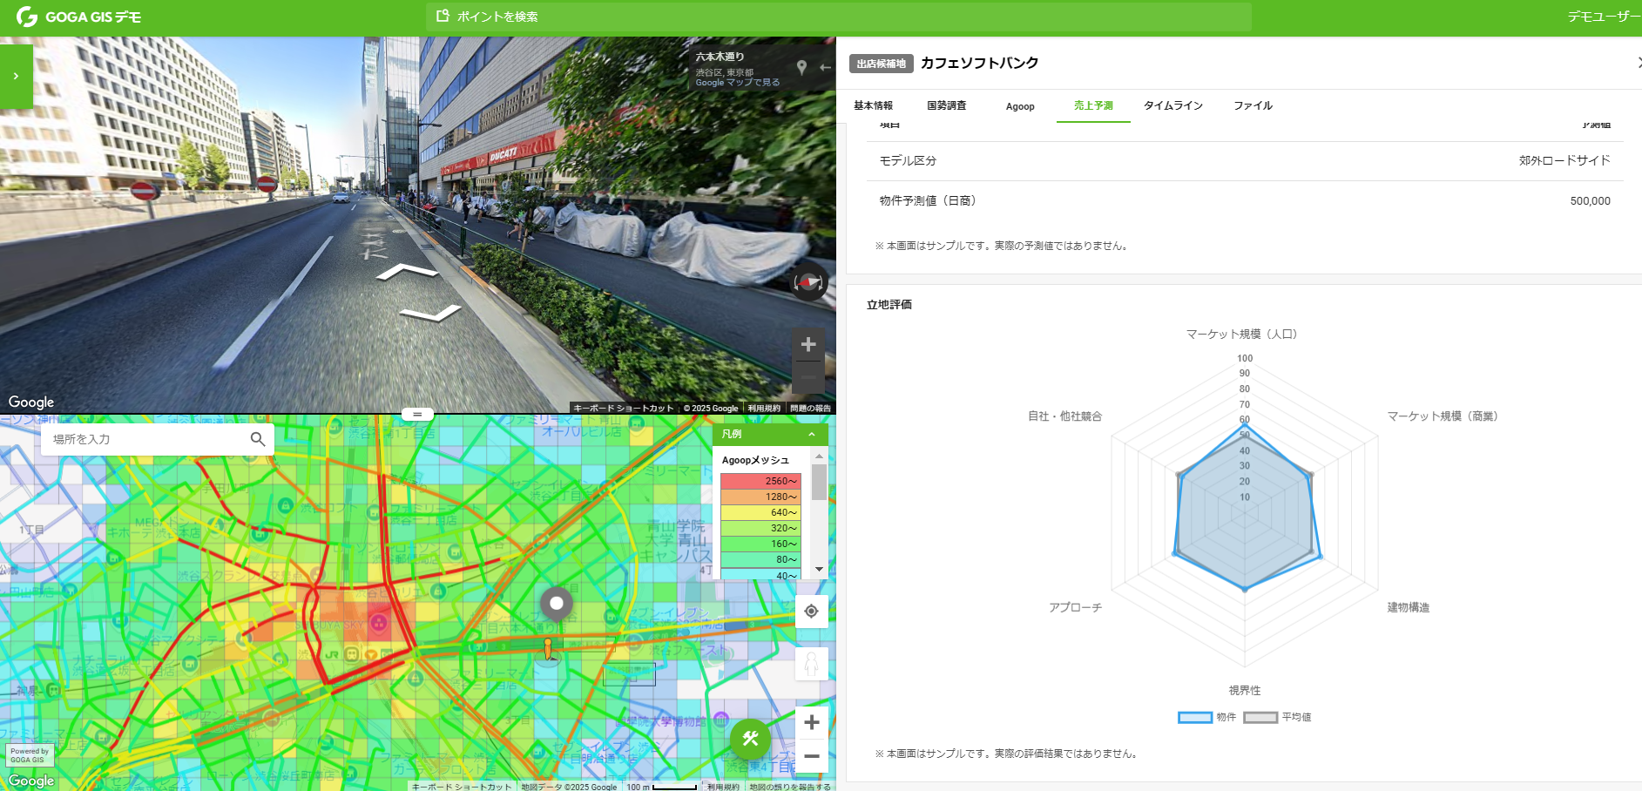1642x791 pixels.
Task: Click the 自社・他社競合 axis label
Action: (1064, 416)
